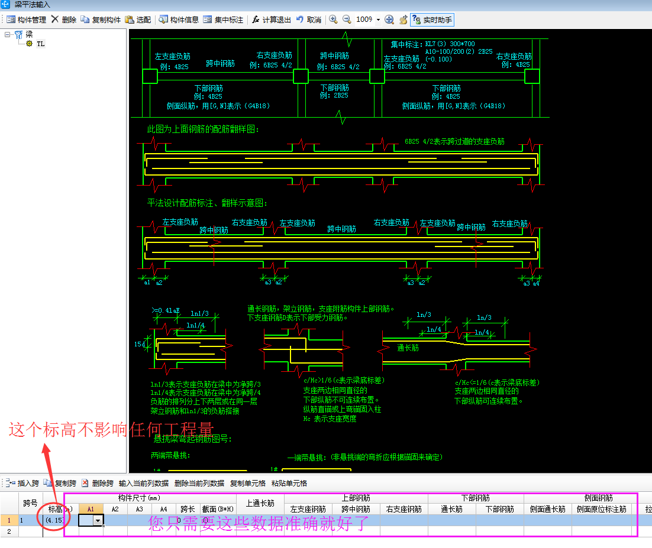
Task: Select the 梁 beam item in the tree
Action: (29, 34)
